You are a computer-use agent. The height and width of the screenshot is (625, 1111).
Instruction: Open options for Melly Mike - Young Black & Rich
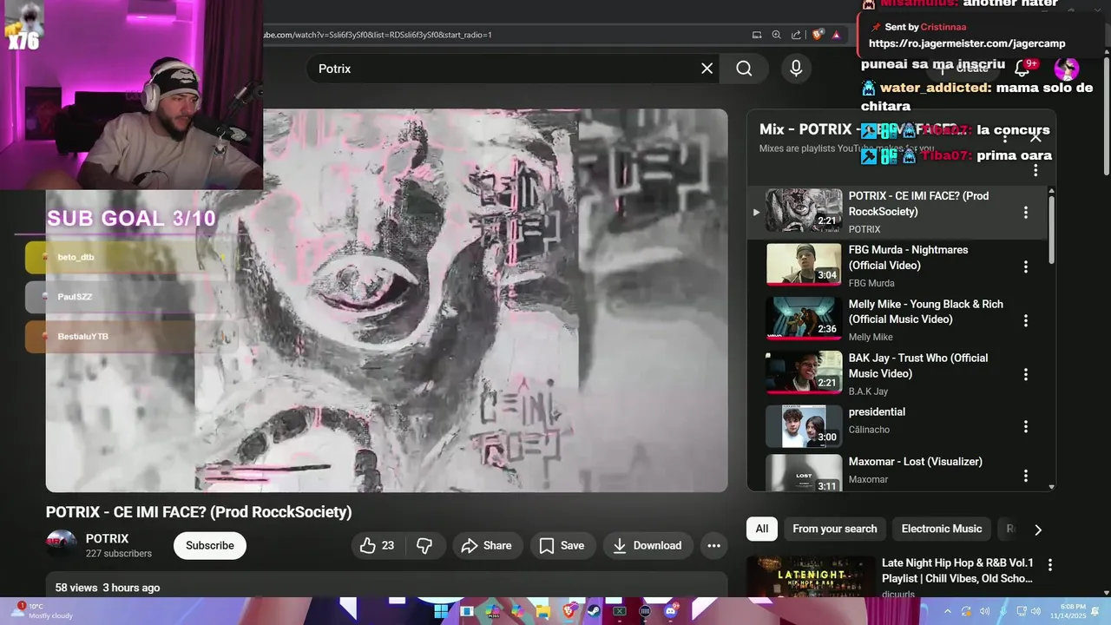[1026, 320]
